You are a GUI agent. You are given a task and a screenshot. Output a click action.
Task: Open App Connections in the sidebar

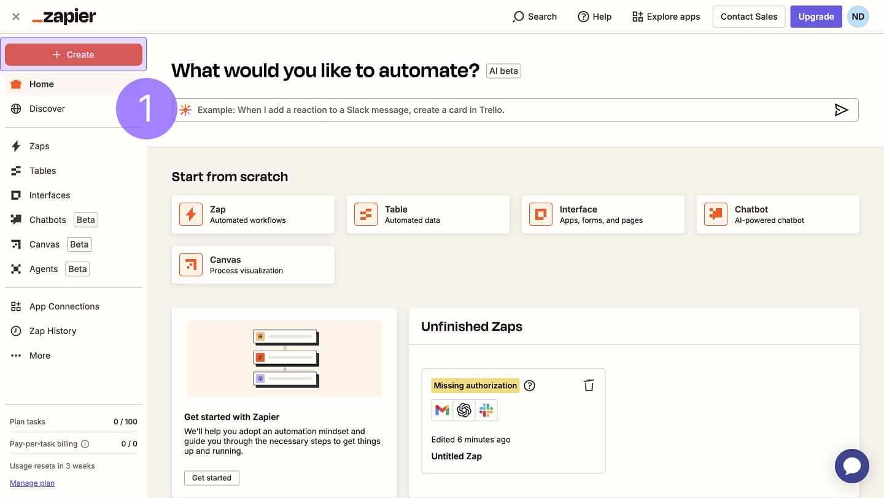pyautogui.click(x=74, y=306)
